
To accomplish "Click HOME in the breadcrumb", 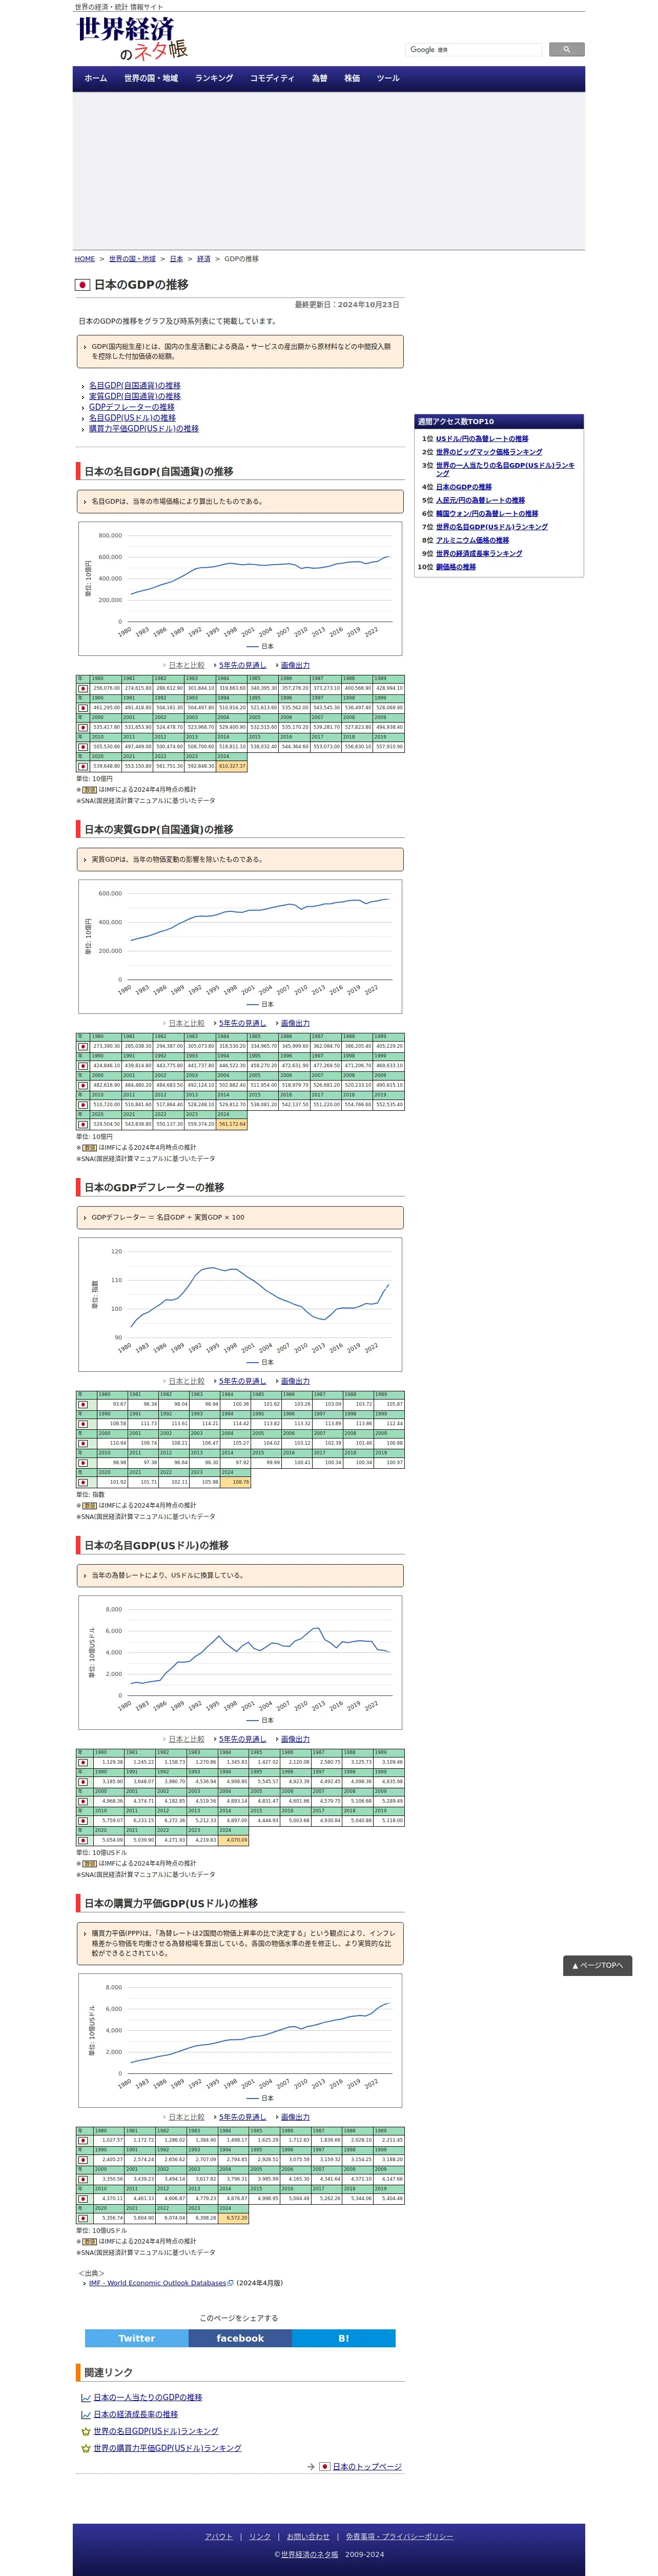I will point(85,259).
